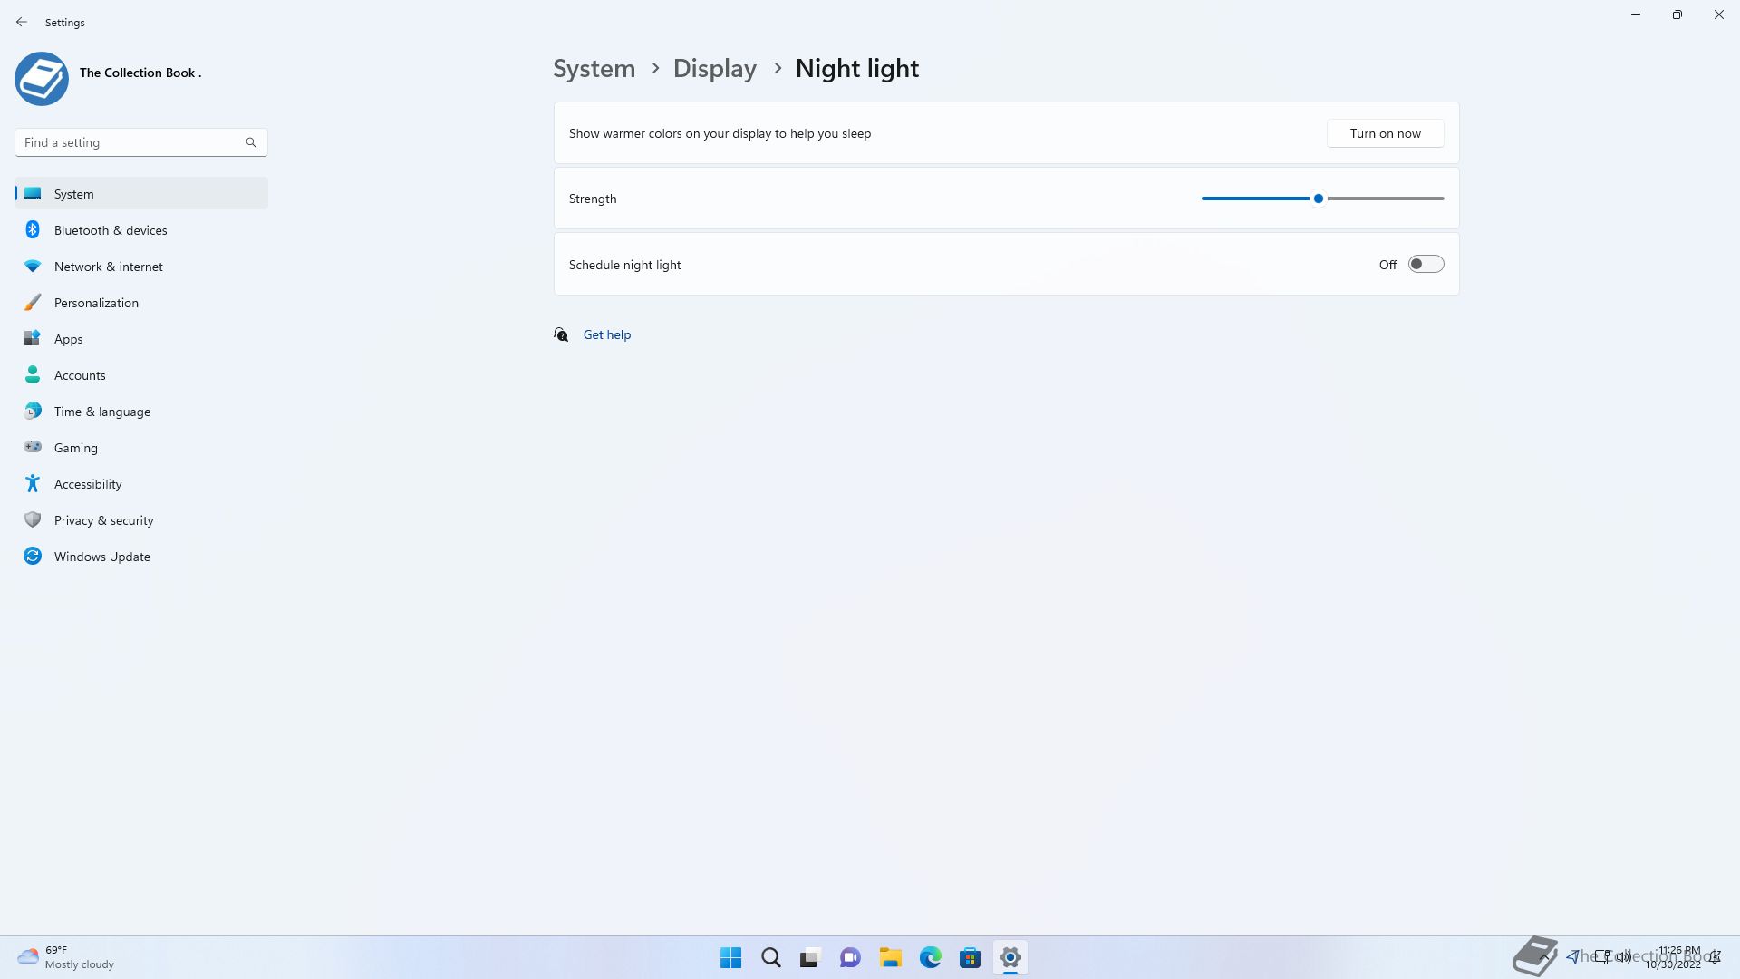Go to Bluetooth & devices
This screenshot has height=979, width=1740.
[x=141, y=229]
